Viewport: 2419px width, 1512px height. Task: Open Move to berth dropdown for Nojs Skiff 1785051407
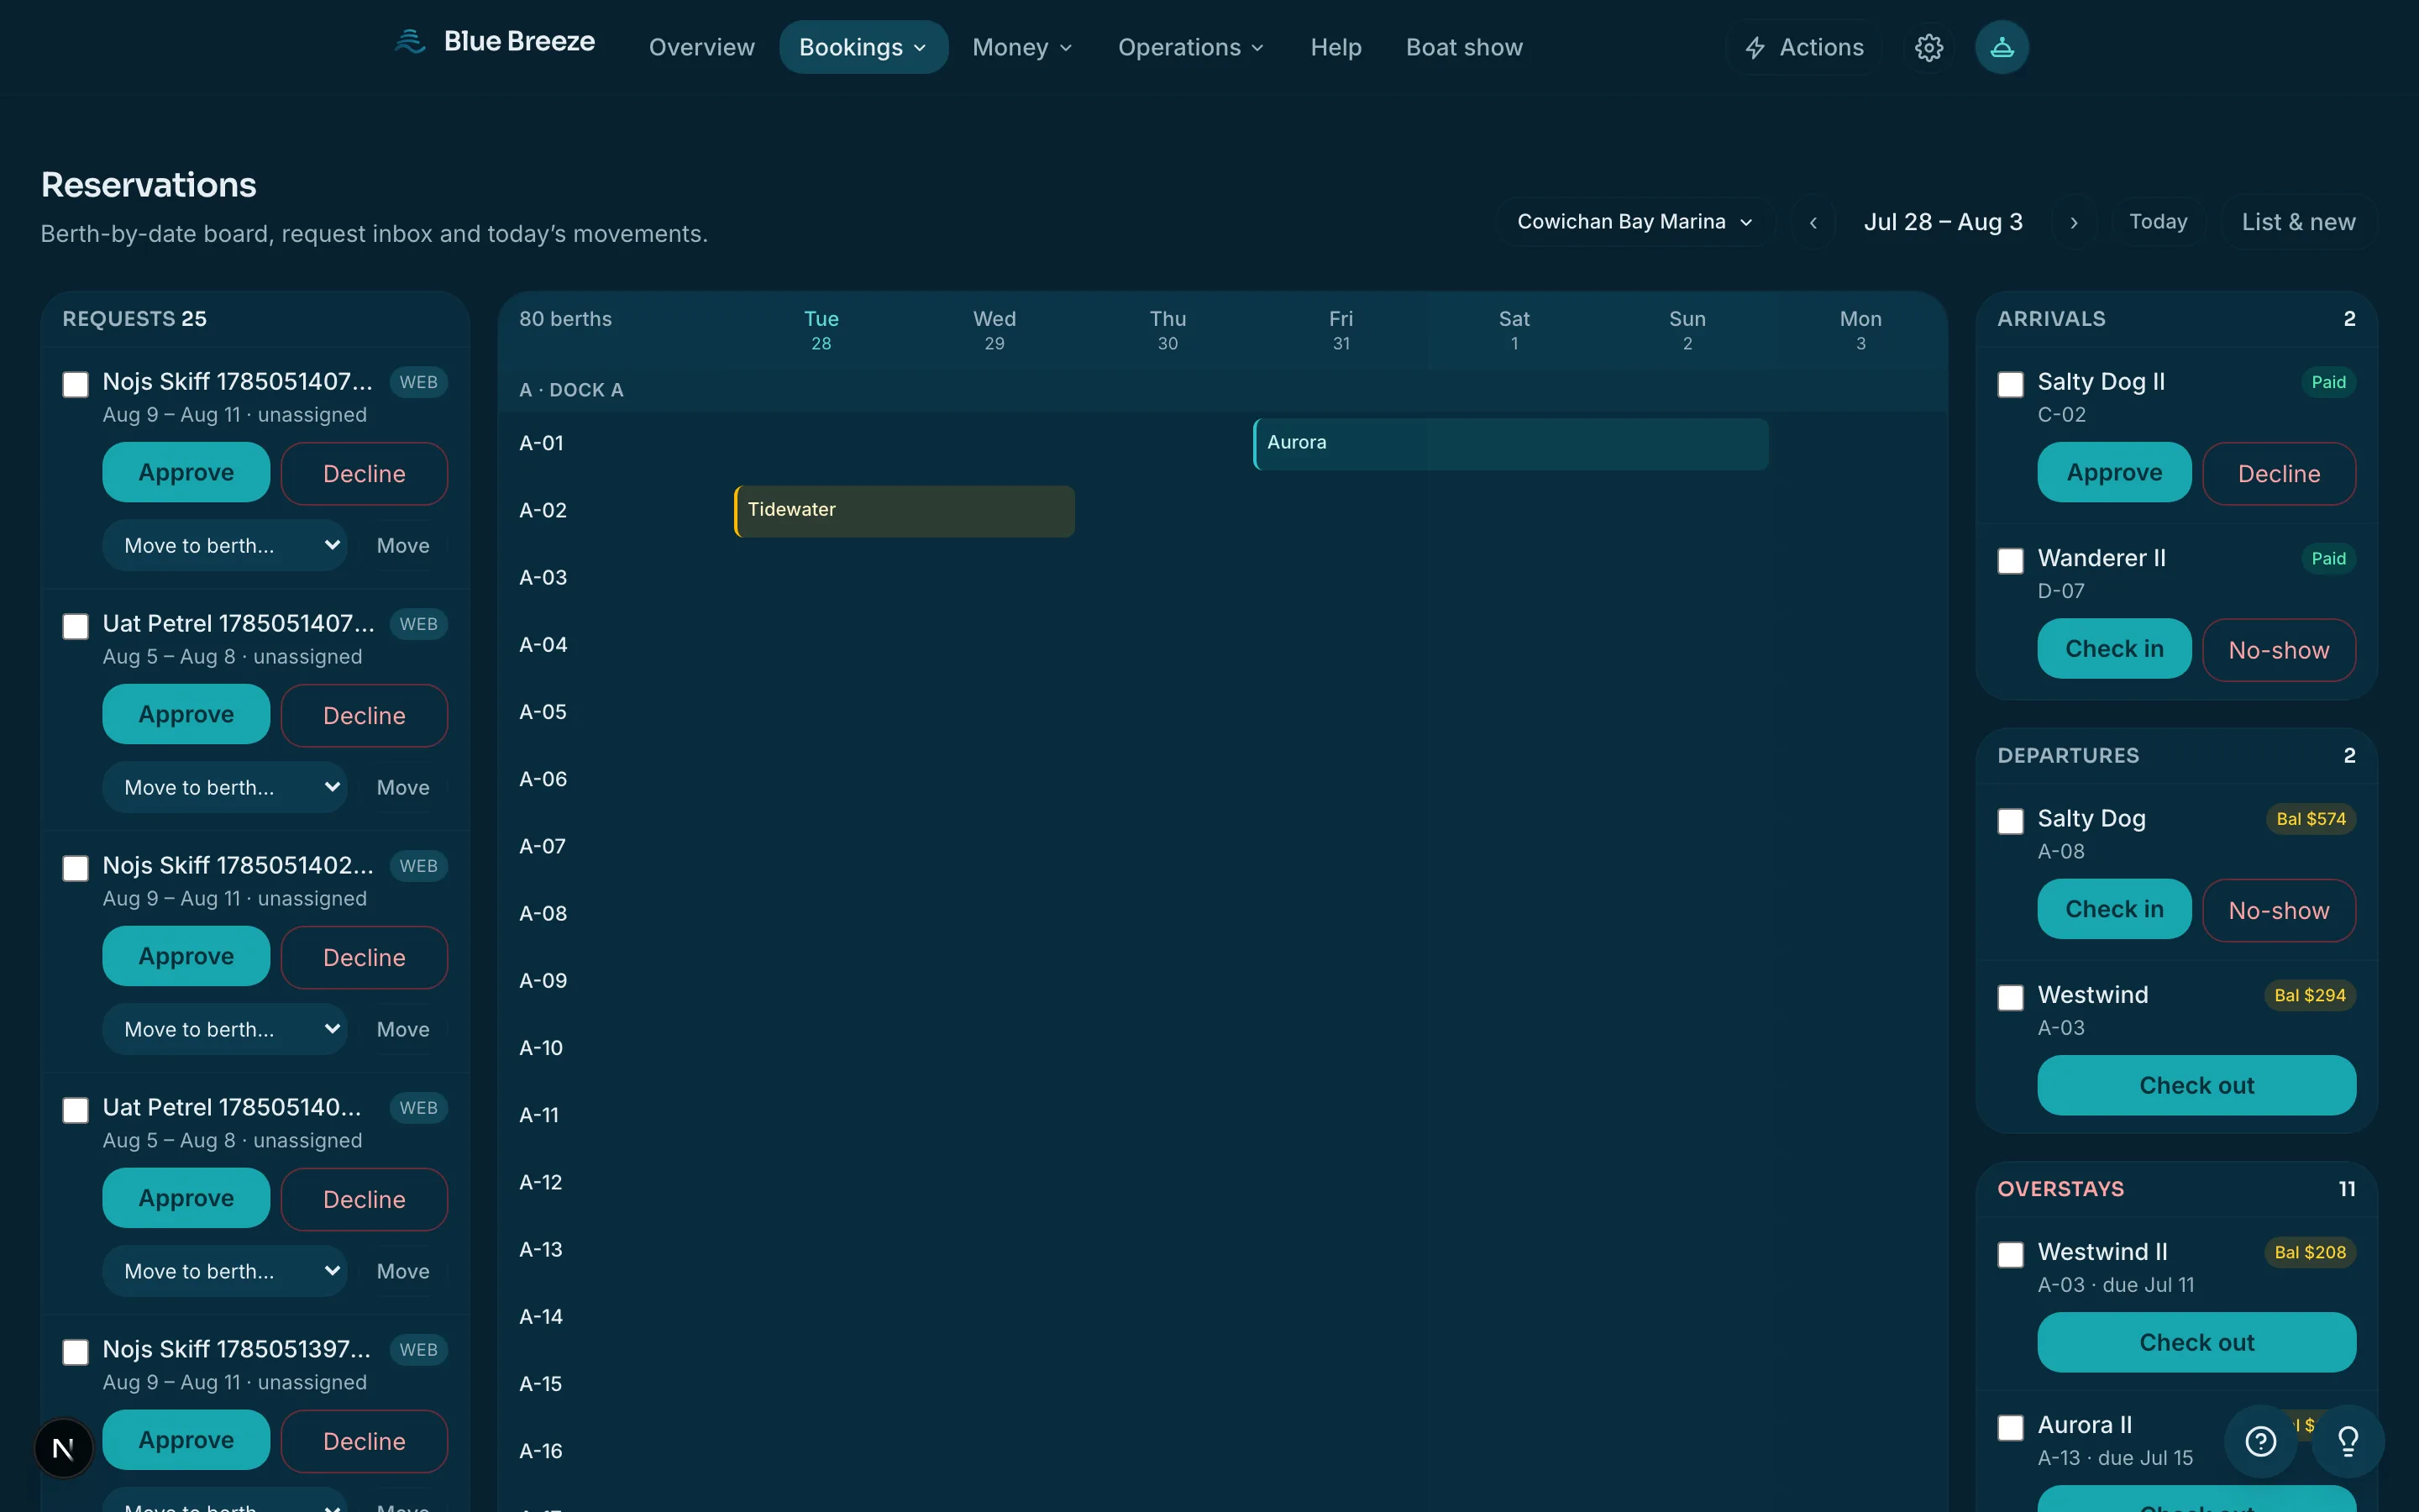tap(225, 545)
